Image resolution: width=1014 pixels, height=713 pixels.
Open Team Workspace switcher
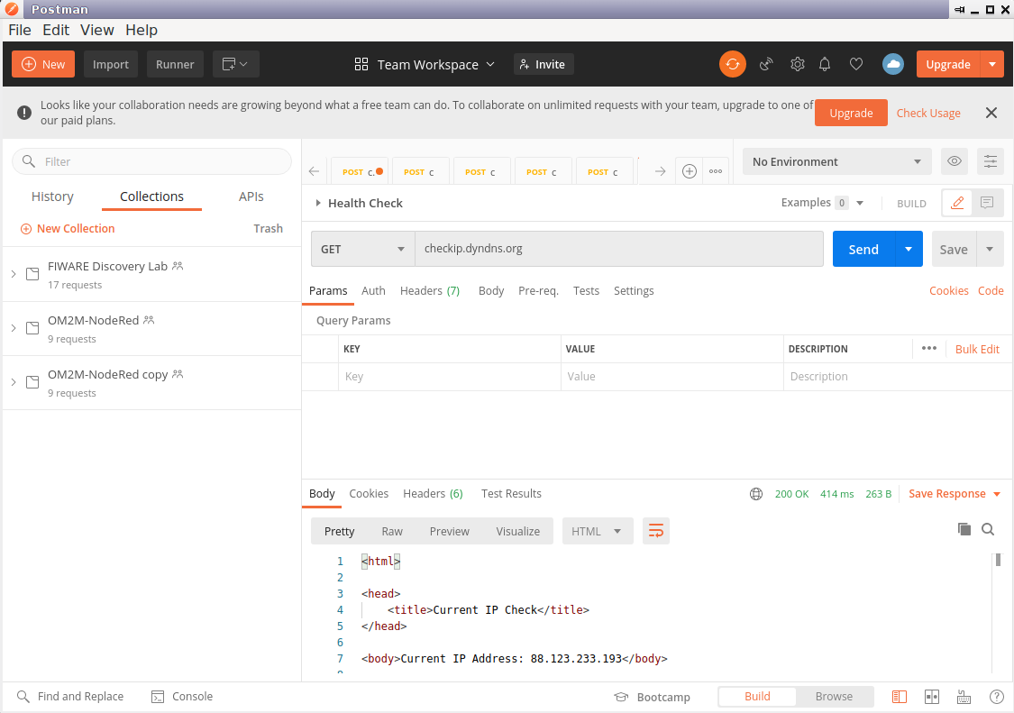click(x=425, y=64)
